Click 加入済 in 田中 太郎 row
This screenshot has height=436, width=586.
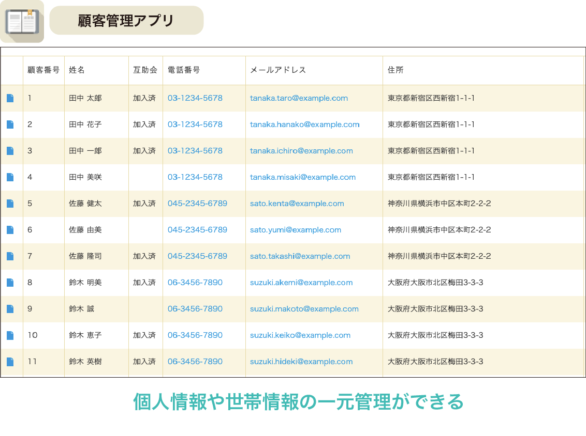pos(144,98)
